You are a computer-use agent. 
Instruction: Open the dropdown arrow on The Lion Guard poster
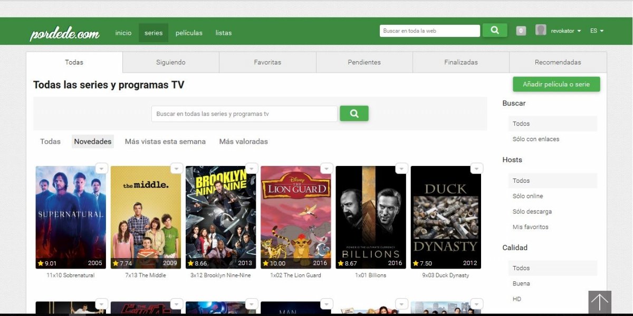click(x=327, y=169)
